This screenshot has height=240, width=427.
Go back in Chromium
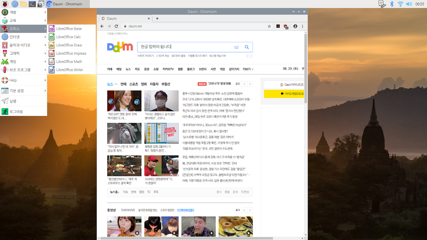pos(102,26)
